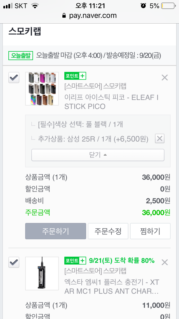
Task: Uncheck the XTAR MC1 Plus charger checkbox
Action: (14, 262)
